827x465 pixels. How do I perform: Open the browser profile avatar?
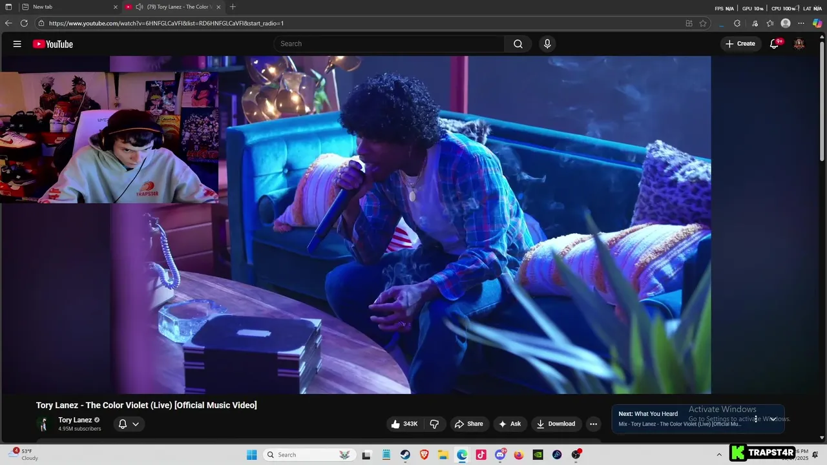(x=786, y=23)
